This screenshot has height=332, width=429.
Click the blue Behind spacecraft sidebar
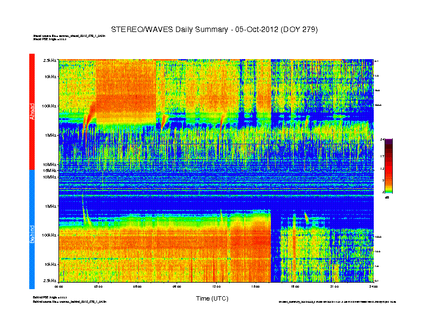click(x=31, y=230)
